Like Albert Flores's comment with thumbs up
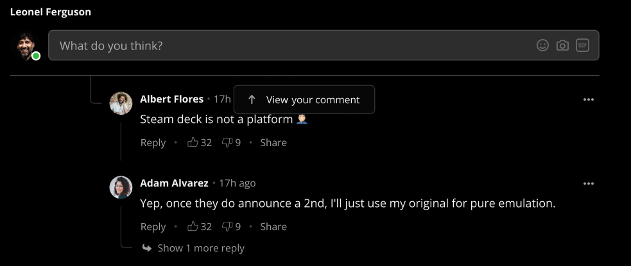 point(193,142)
